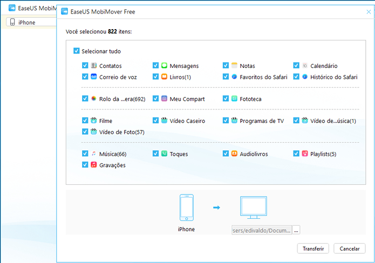The image size is (375, 263).
Task: Click the orange Livros icon
Action: 164,77
